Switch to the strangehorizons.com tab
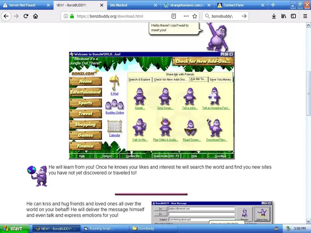This screenshot has height=233, width=311. pos(187,5)
